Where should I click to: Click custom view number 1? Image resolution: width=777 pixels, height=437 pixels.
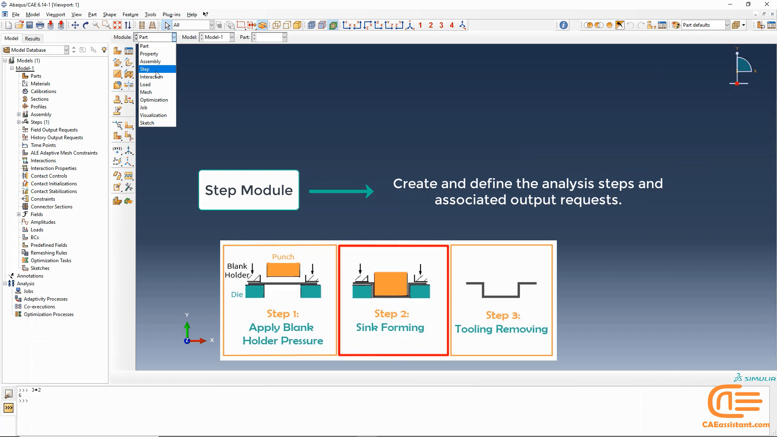tap(420, 25)
